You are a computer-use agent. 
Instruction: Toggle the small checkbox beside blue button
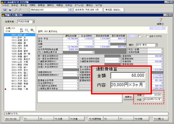(139, 36)
